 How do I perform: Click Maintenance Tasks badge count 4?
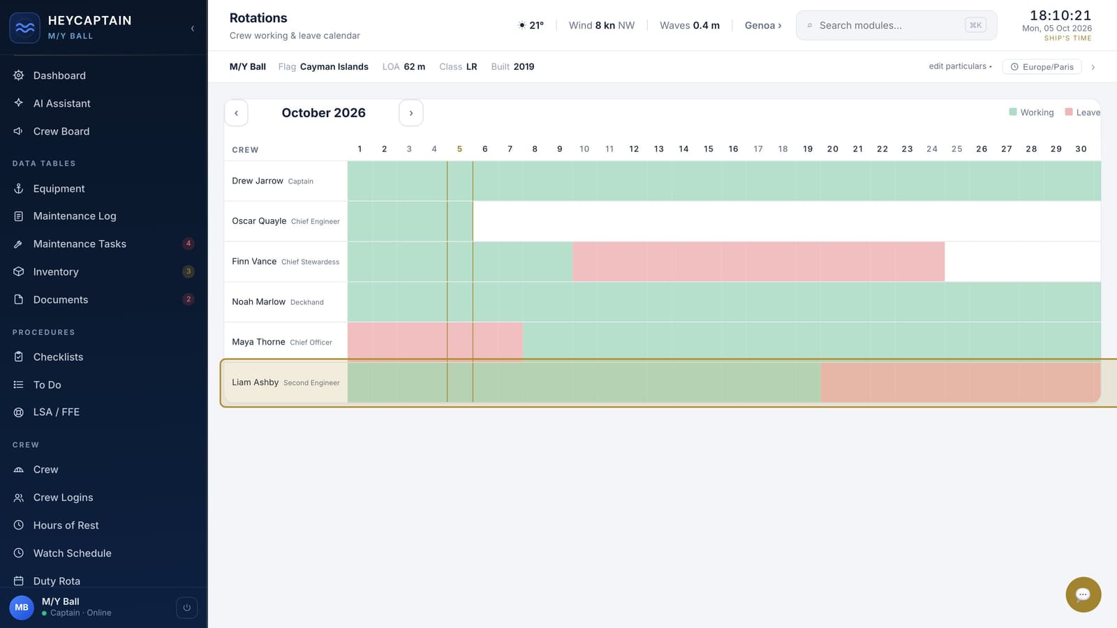click(x=188, y=244)
